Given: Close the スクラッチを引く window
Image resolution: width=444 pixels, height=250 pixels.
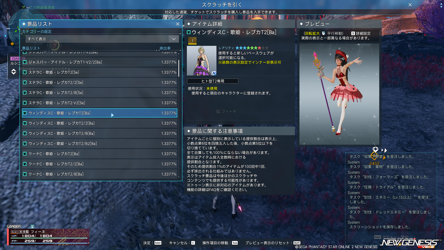Looking at the screenshot, I should [x=410, y=5].
